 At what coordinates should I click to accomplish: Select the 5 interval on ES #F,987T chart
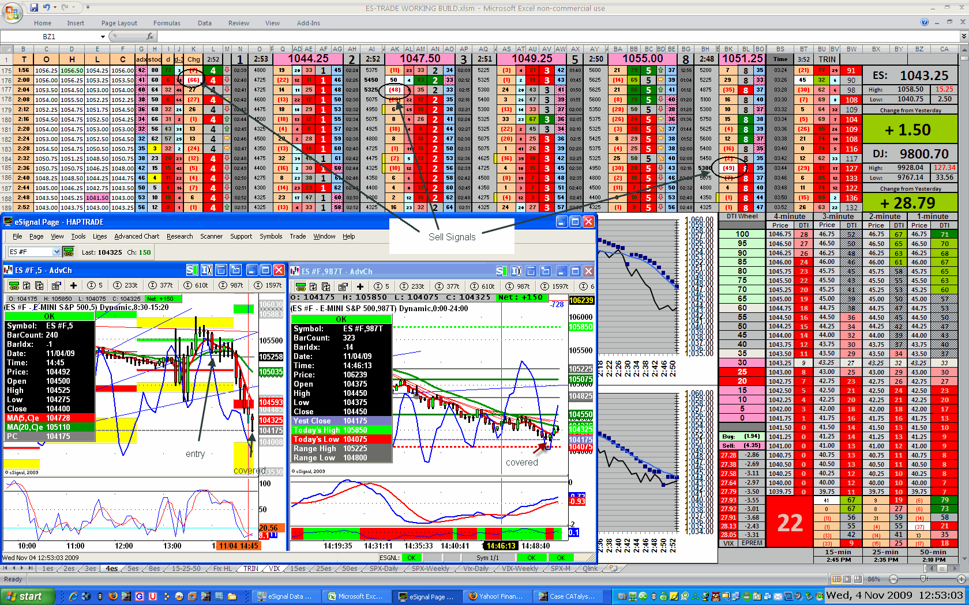[382, 286]
